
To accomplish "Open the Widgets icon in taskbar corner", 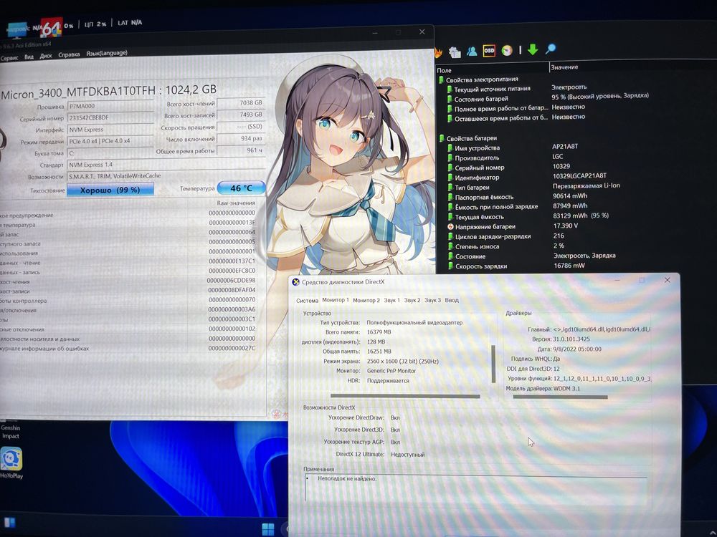I will point(9,522).
